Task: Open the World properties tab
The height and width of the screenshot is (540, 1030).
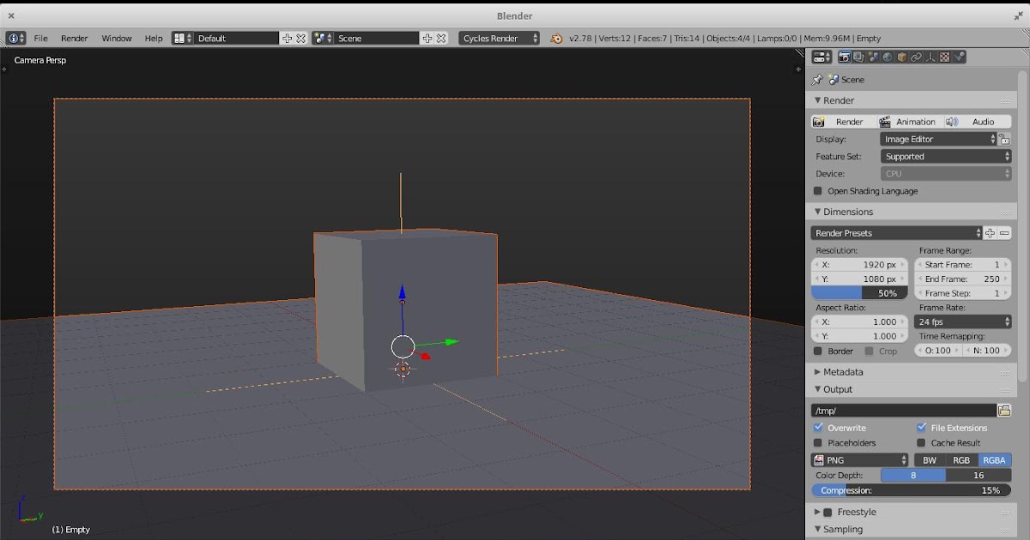Action: click(x=887, y=57)
